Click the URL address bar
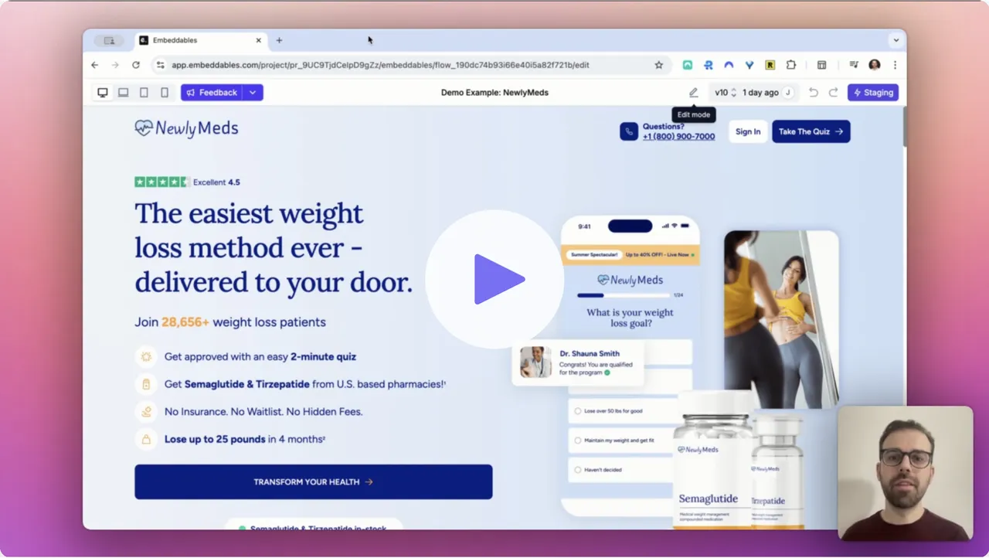 click(410, 65)
